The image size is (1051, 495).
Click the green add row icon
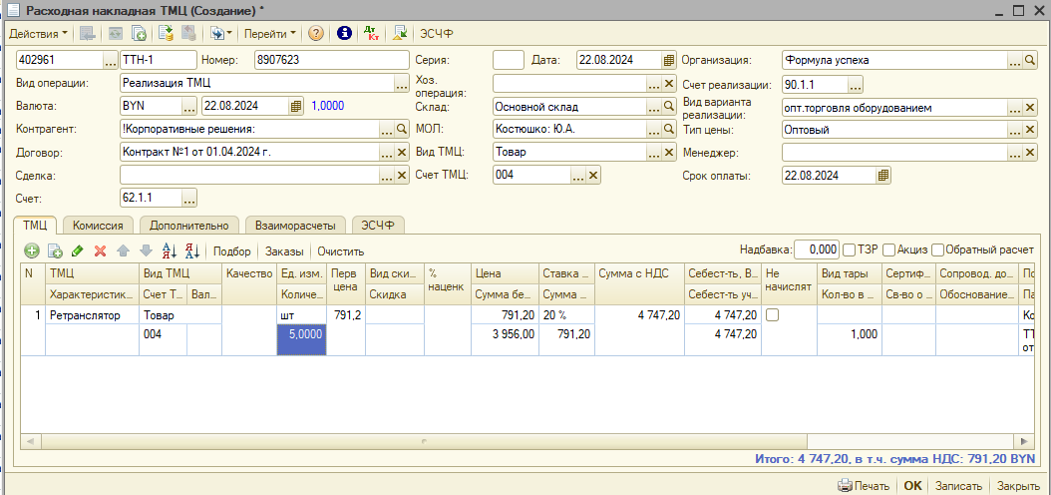(x=32, y=250)
